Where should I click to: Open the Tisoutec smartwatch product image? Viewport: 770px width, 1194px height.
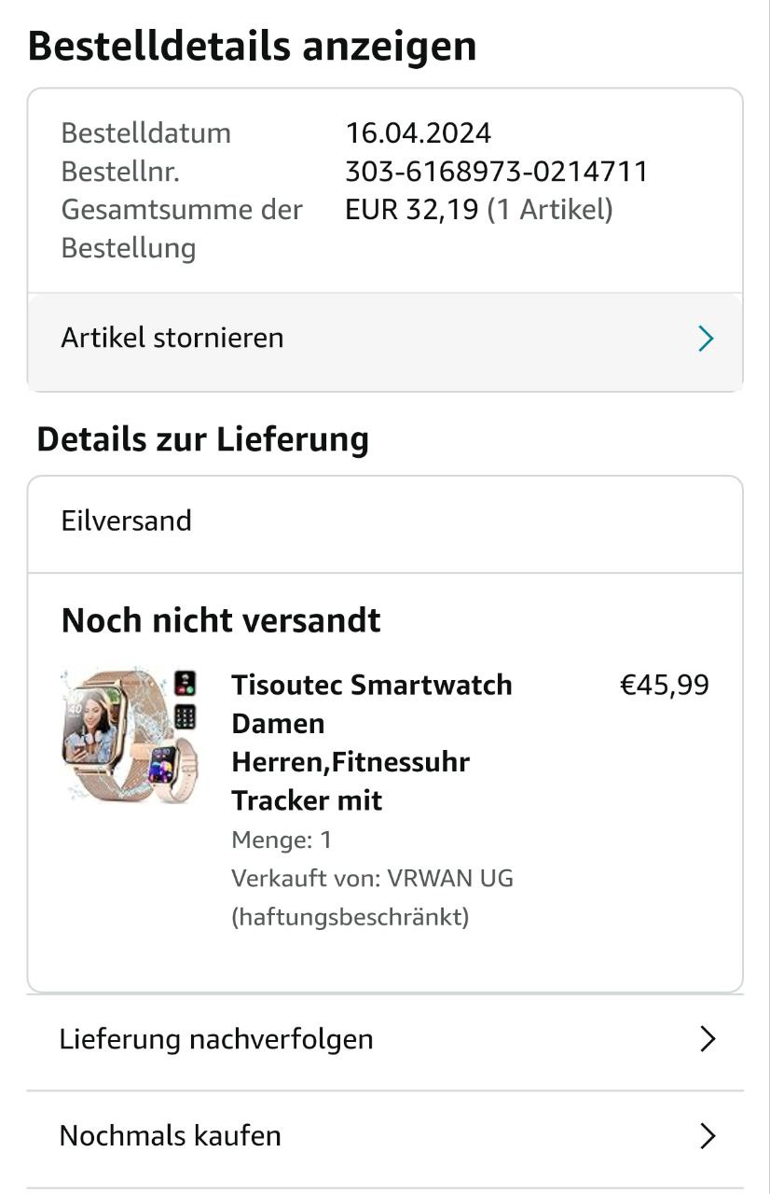click(130, 735)
